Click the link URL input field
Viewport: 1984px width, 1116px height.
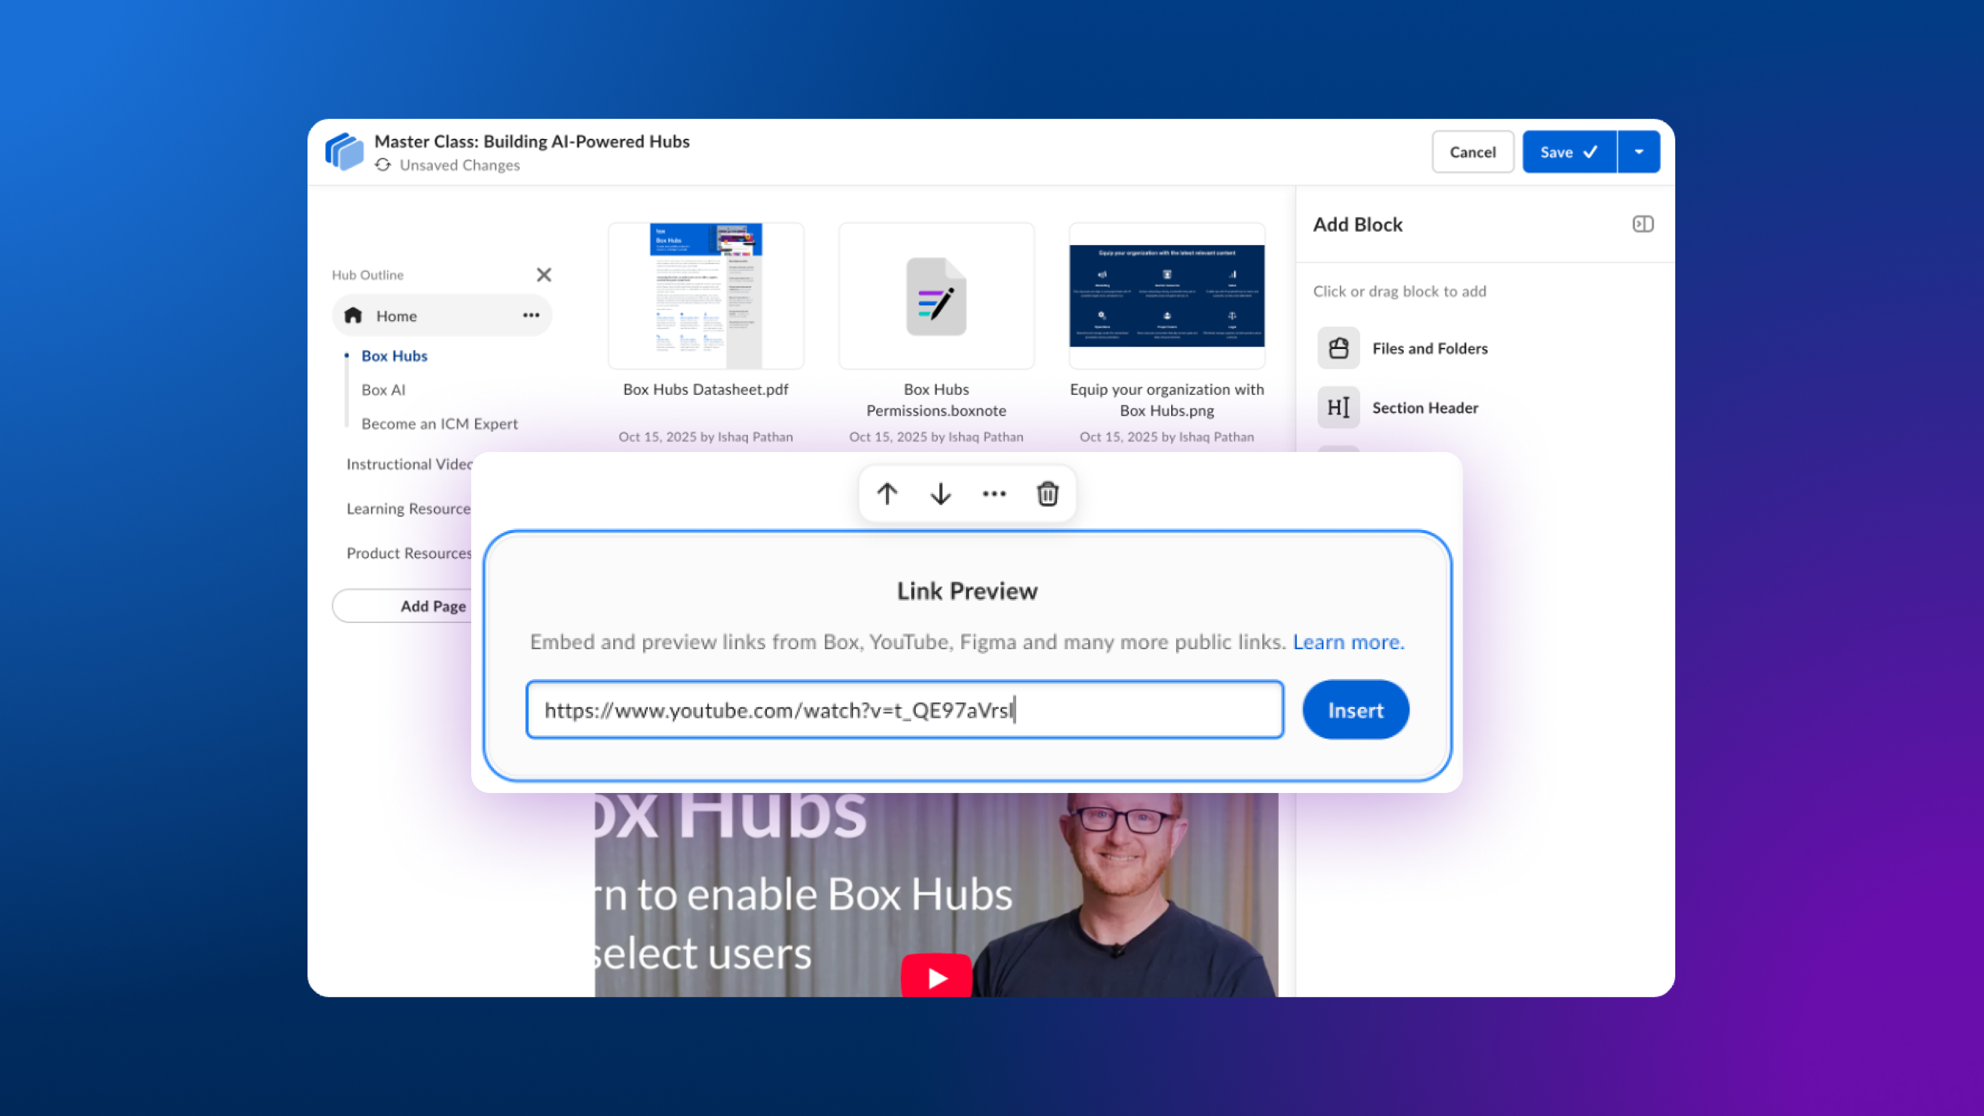[x=904, y=710]
